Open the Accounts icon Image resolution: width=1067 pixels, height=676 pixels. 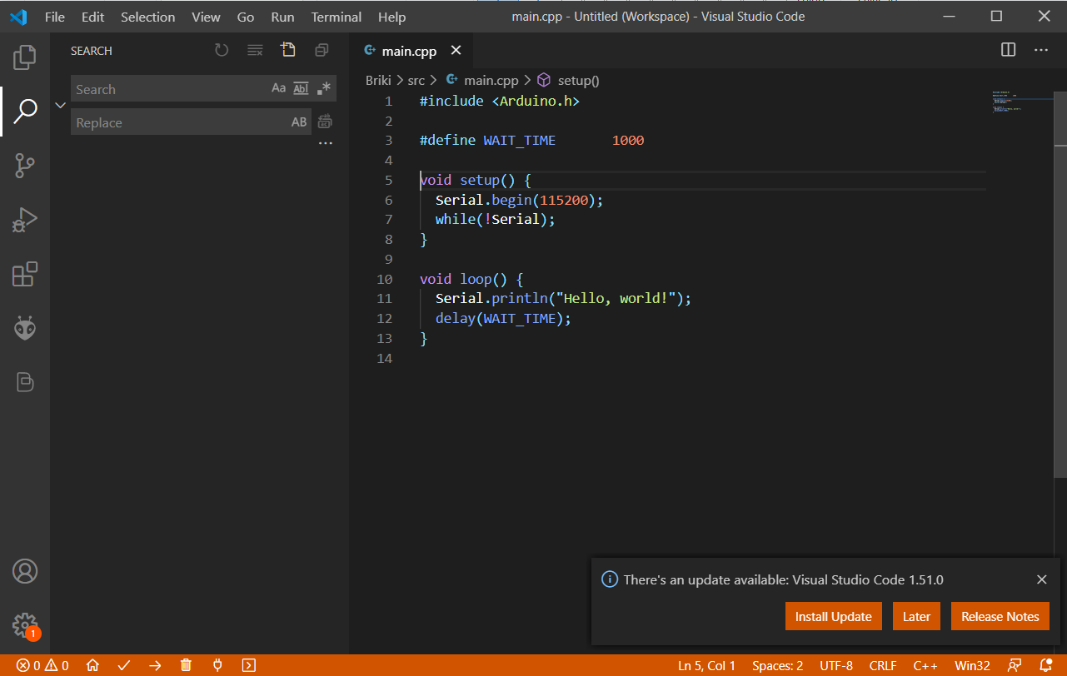[x=25, y=571]
